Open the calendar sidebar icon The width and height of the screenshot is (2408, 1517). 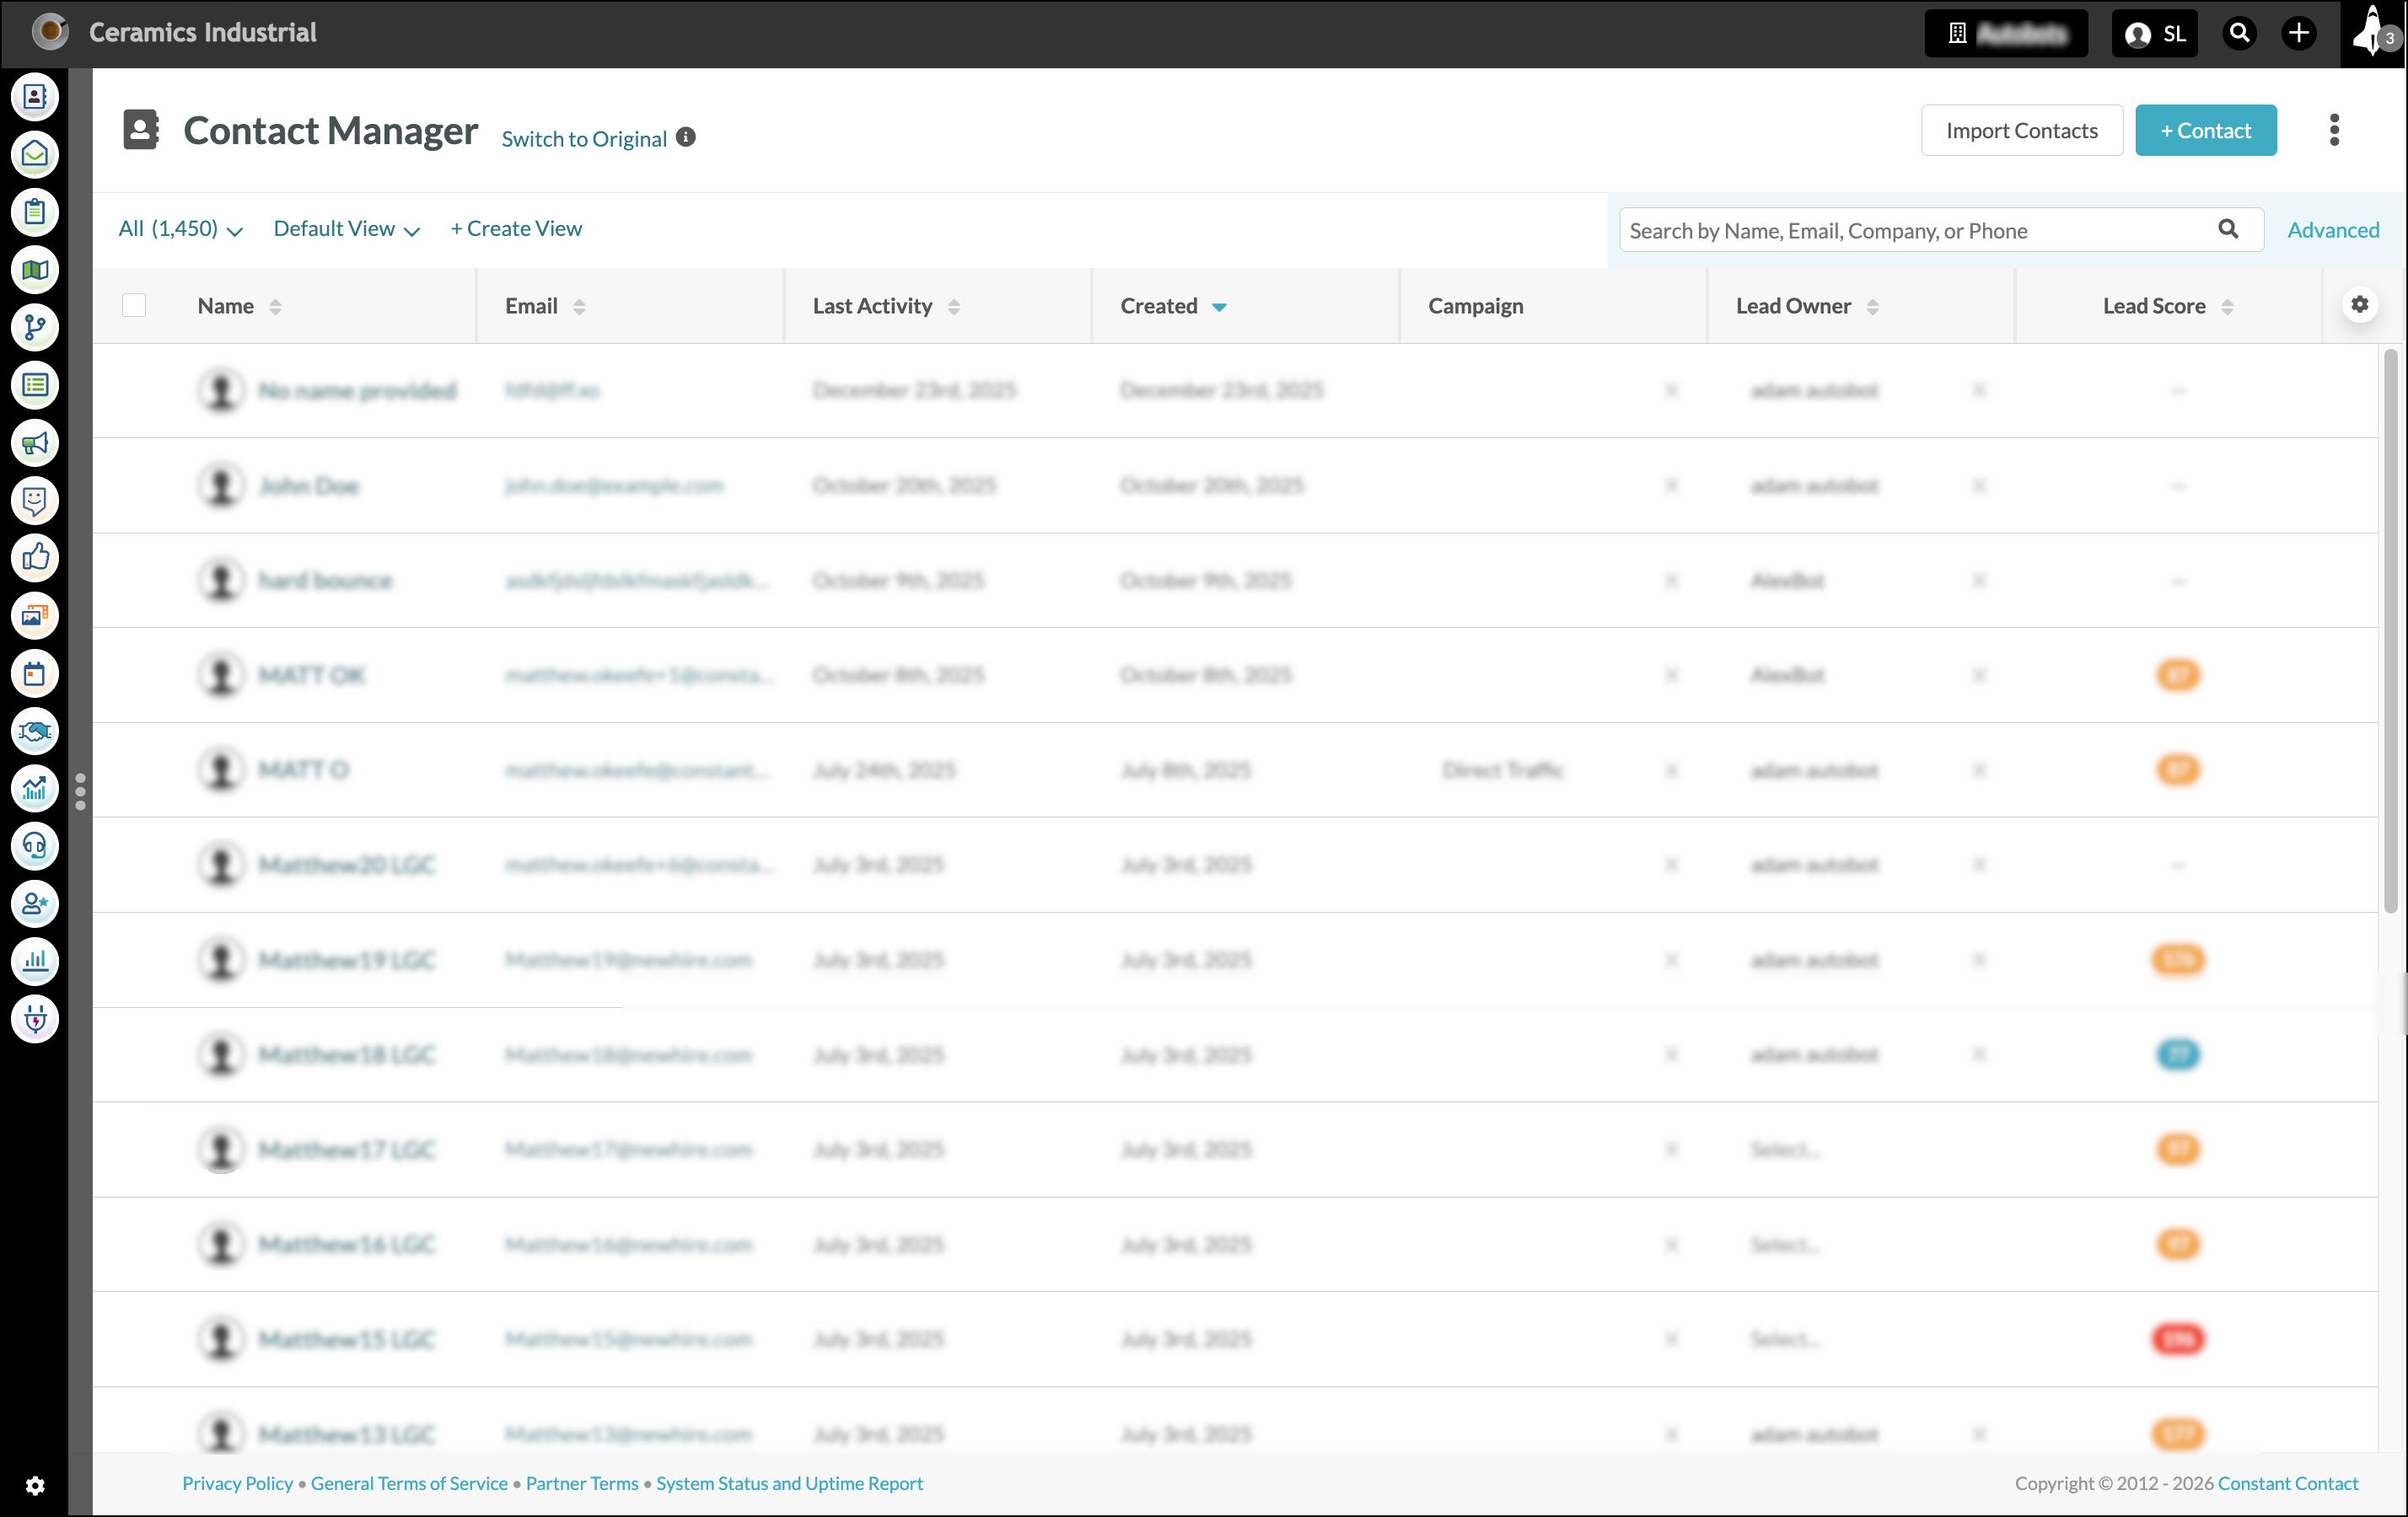pos(35,673)
